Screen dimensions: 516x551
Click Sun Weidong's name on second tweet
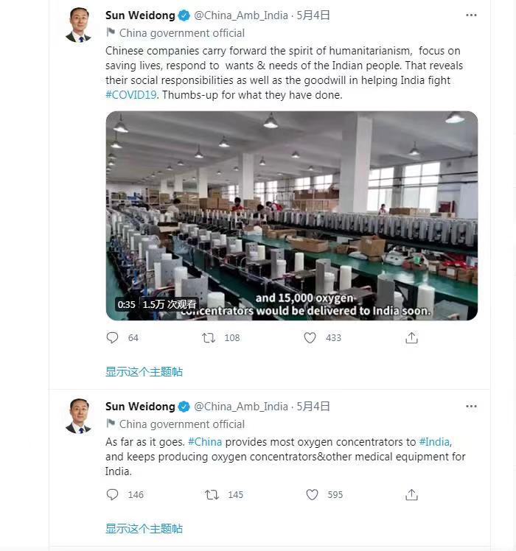coord(140,406)
